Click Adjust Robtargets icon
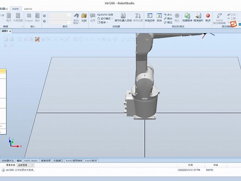Image resolution: width=241 pixels, height=181 pixels. coord(123,17)
